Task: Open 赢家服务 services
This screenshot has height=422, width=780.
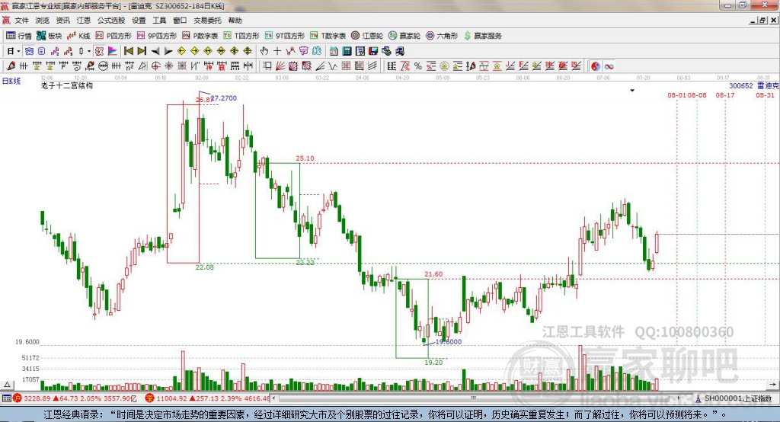Action: [x=482, y=36]
